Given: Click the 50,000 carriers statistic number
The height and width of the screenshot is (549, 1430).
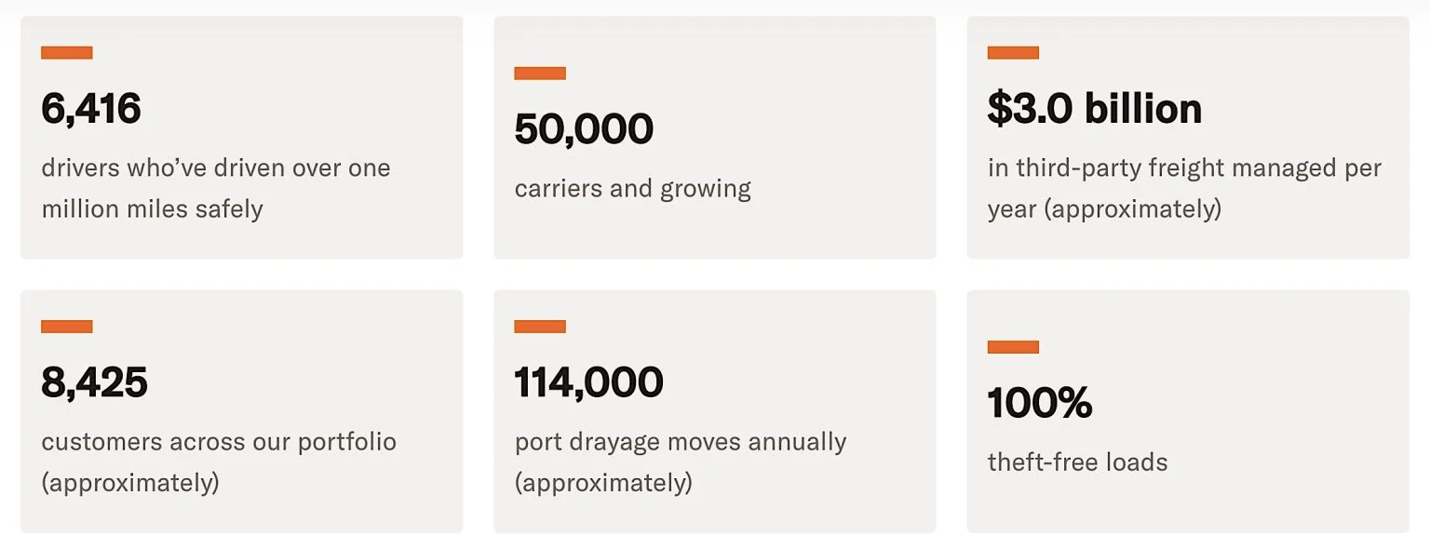Looking at the screenshot, I should tap(584, 129).
